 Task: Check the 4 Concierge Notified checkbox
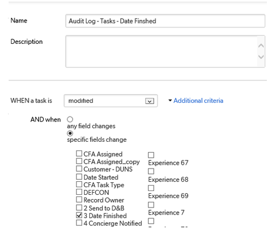(x=79, y=223)
